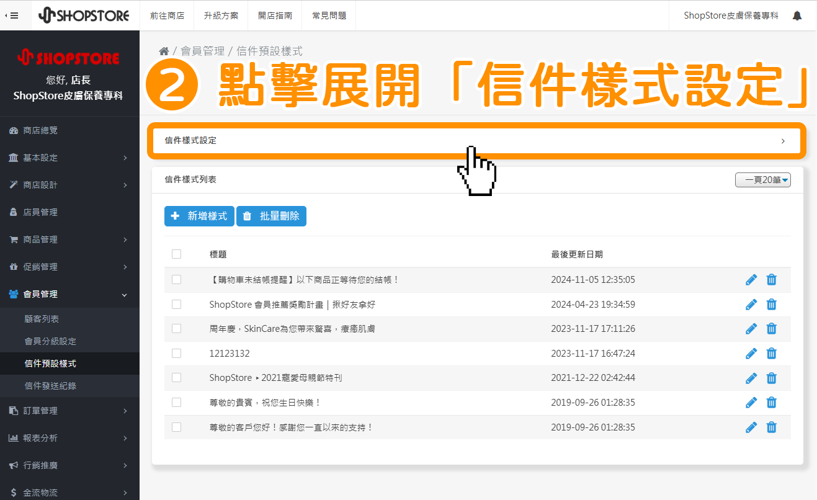Open 前往商店 from the top navigation
This screenshot has height=500, width=817.
click(x=167, y=16)
